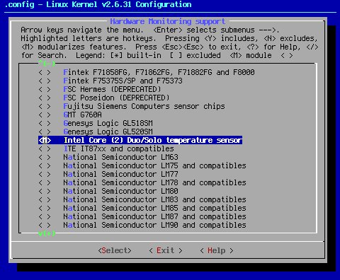Screen dimensions: 340x280
Task: Toggle the National Semiconductor LM90 state brackets
Action: (x=45, y=225)
